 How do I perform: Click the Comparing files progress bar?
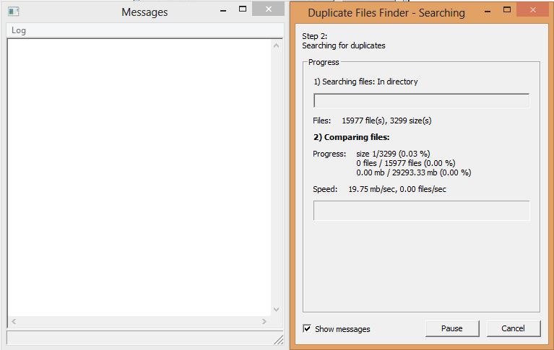[421, 211]
